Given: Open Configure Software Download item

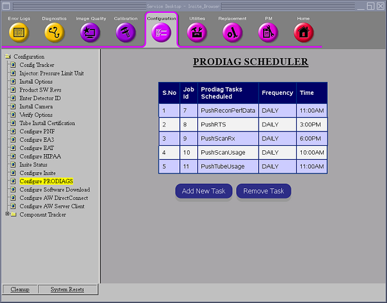Looking at the screenshot, I should (54, 190).
